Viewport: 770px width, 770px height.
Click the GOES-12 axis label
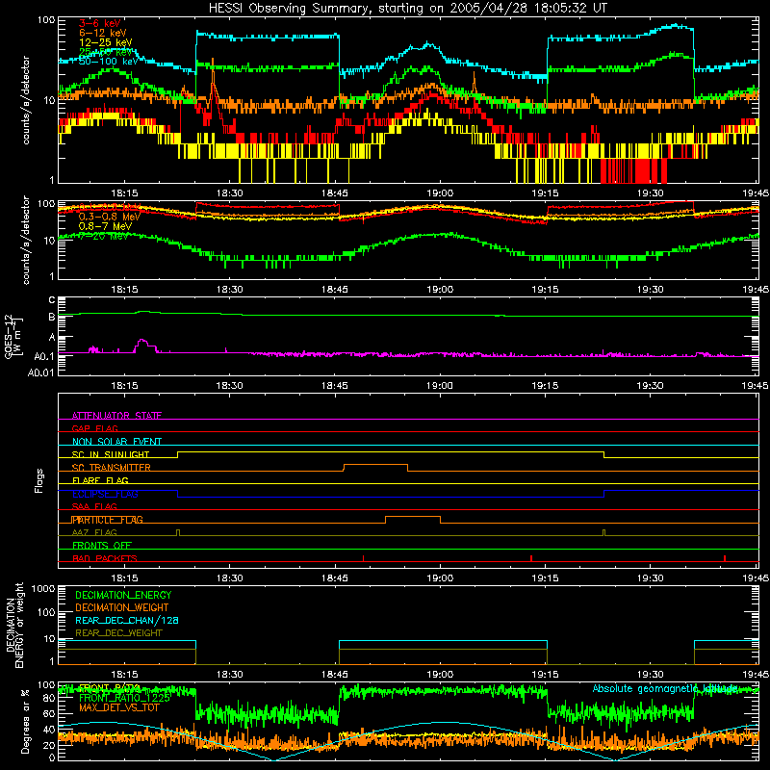13,336
